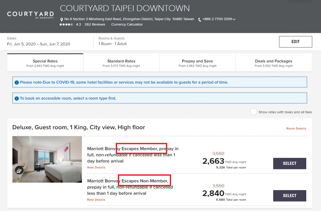Click the phone icon beside the number
The width and height of the screenshot is (321, 211).
(200, 19)
